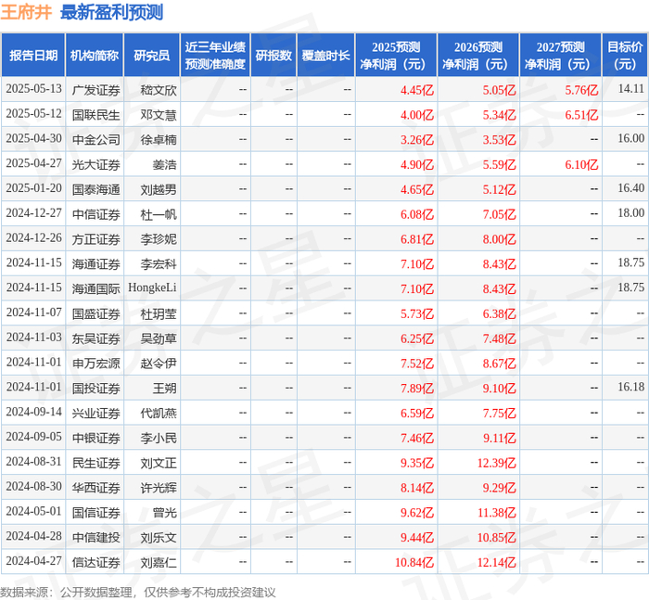Click the 6.10亿 2027 forecast value
The height and width of the screenshot is (600, 649).
[581, 164]
